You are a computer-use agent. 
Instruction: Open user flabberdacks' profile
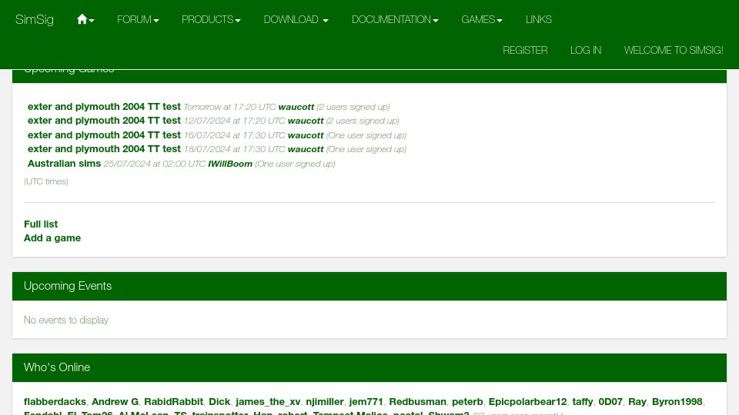(x=55, y=402)
